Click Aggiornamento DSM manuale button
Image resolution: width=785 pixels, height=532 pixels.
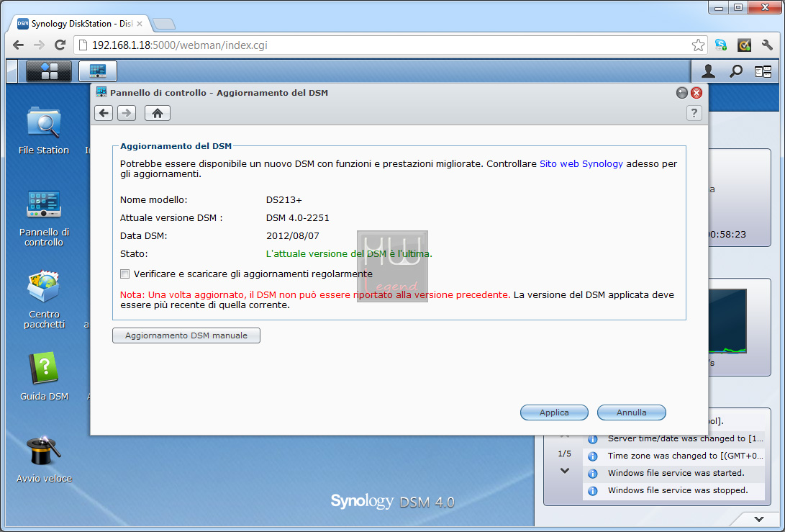click(x=186, y=335)
